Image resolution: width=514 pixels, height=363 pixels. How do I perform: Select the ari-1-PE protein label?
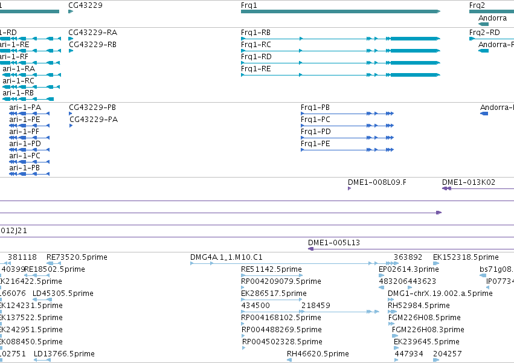coord(25,120)
